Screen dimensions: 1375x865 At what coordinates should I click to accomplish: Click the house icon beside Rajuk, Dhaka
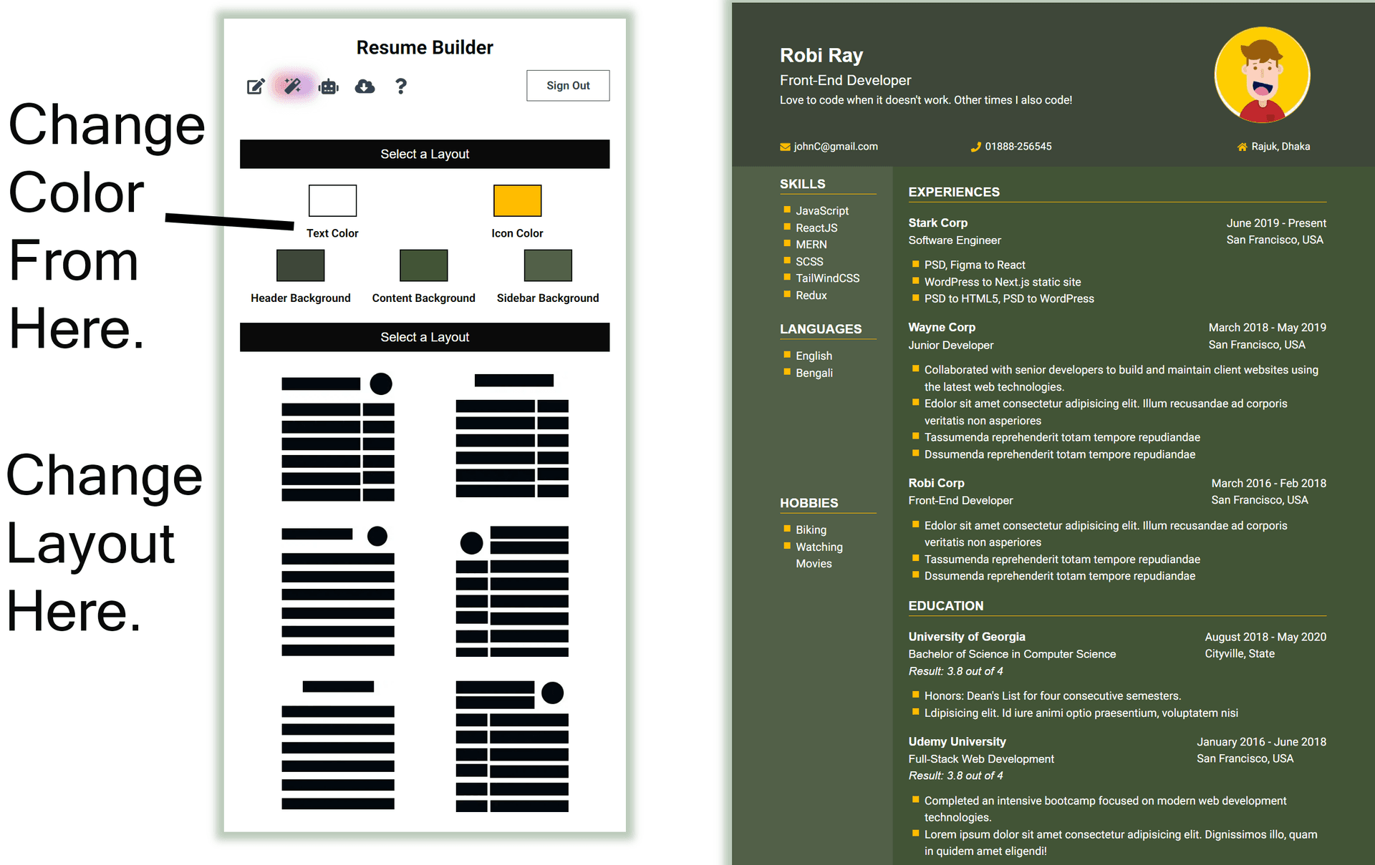click(1242, 147)
